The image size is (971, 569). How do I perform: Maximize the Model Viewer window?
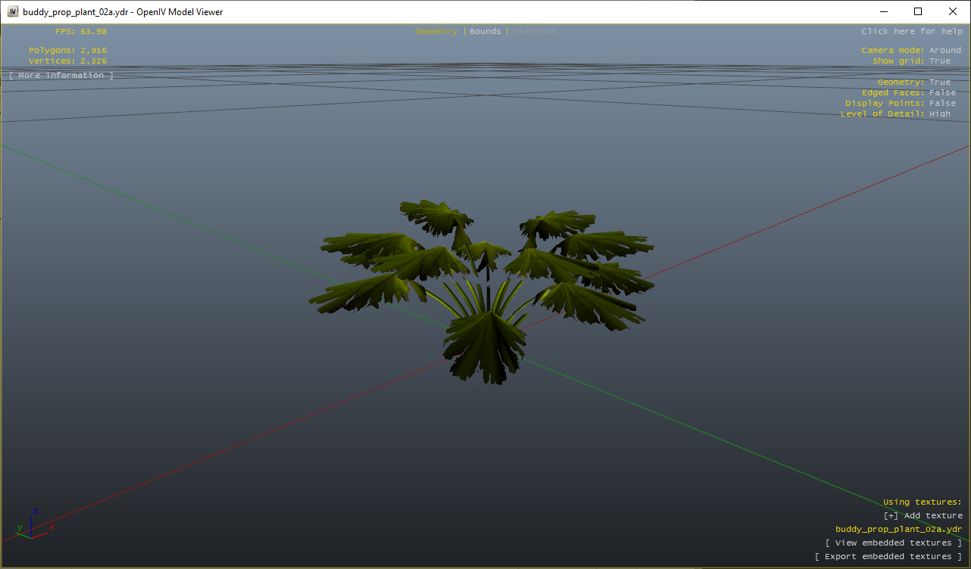point(918,11)
